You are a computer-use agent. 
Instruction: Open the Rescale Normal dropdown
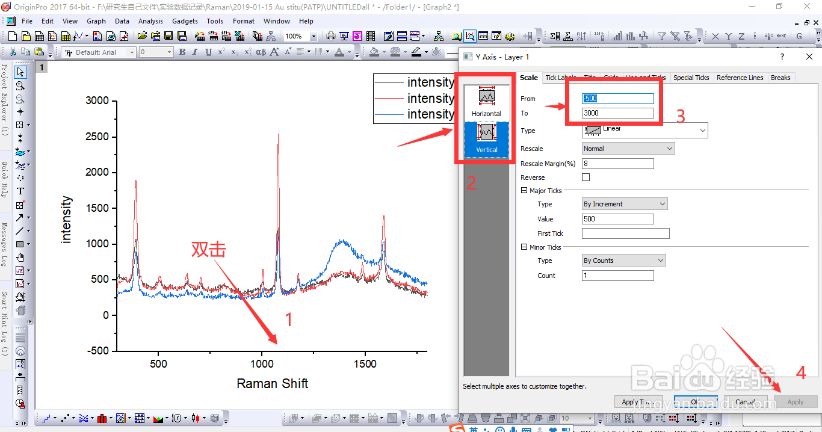click(x=628, y=148)
